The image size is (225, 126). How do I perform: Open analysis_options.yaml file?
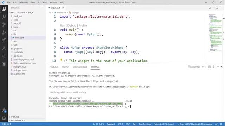pos(24,59)
